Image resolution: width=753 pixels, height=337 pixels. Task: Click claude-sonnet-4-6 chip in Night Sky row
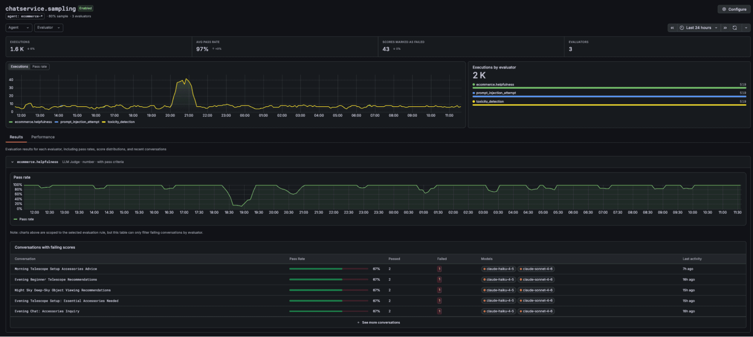[x=536, y=290]
